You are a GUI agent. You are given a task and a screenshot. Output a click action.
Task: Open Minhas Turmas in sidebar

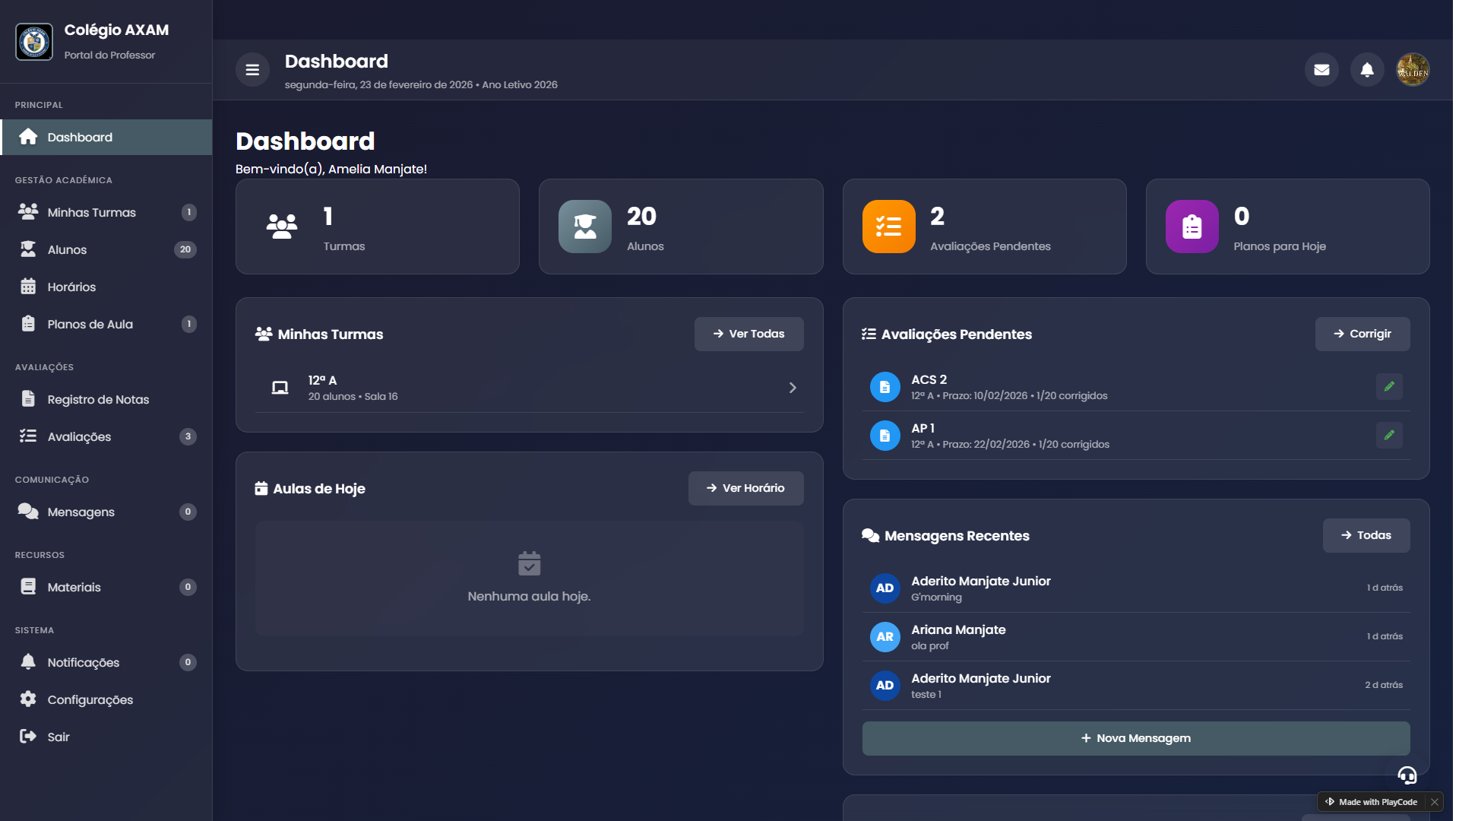tap(92, 213)
